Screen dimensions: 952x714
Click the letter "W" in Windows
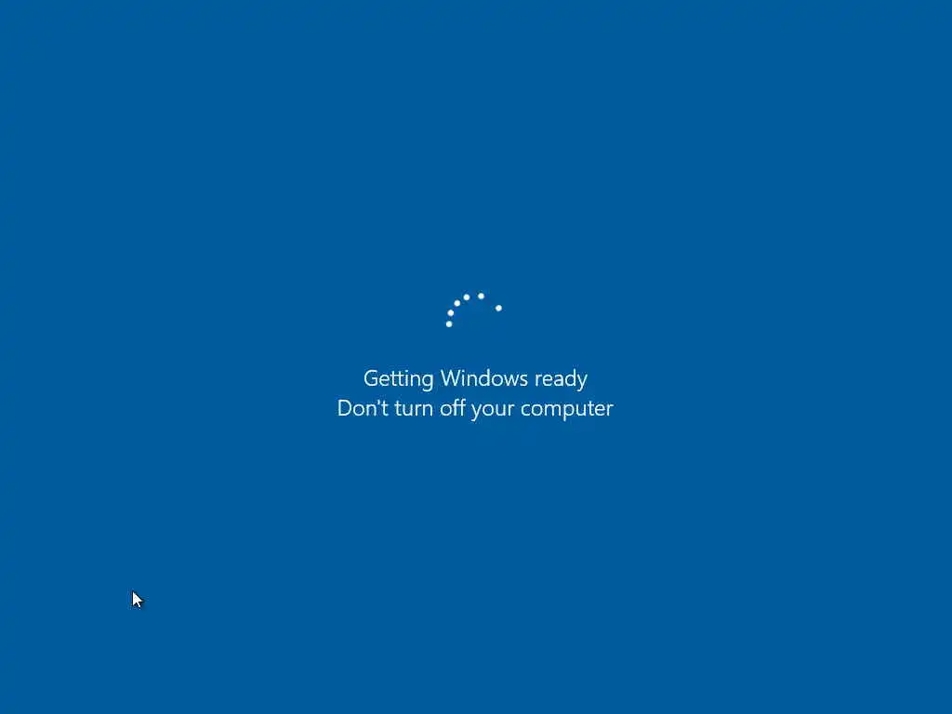[x=452, y=377]
